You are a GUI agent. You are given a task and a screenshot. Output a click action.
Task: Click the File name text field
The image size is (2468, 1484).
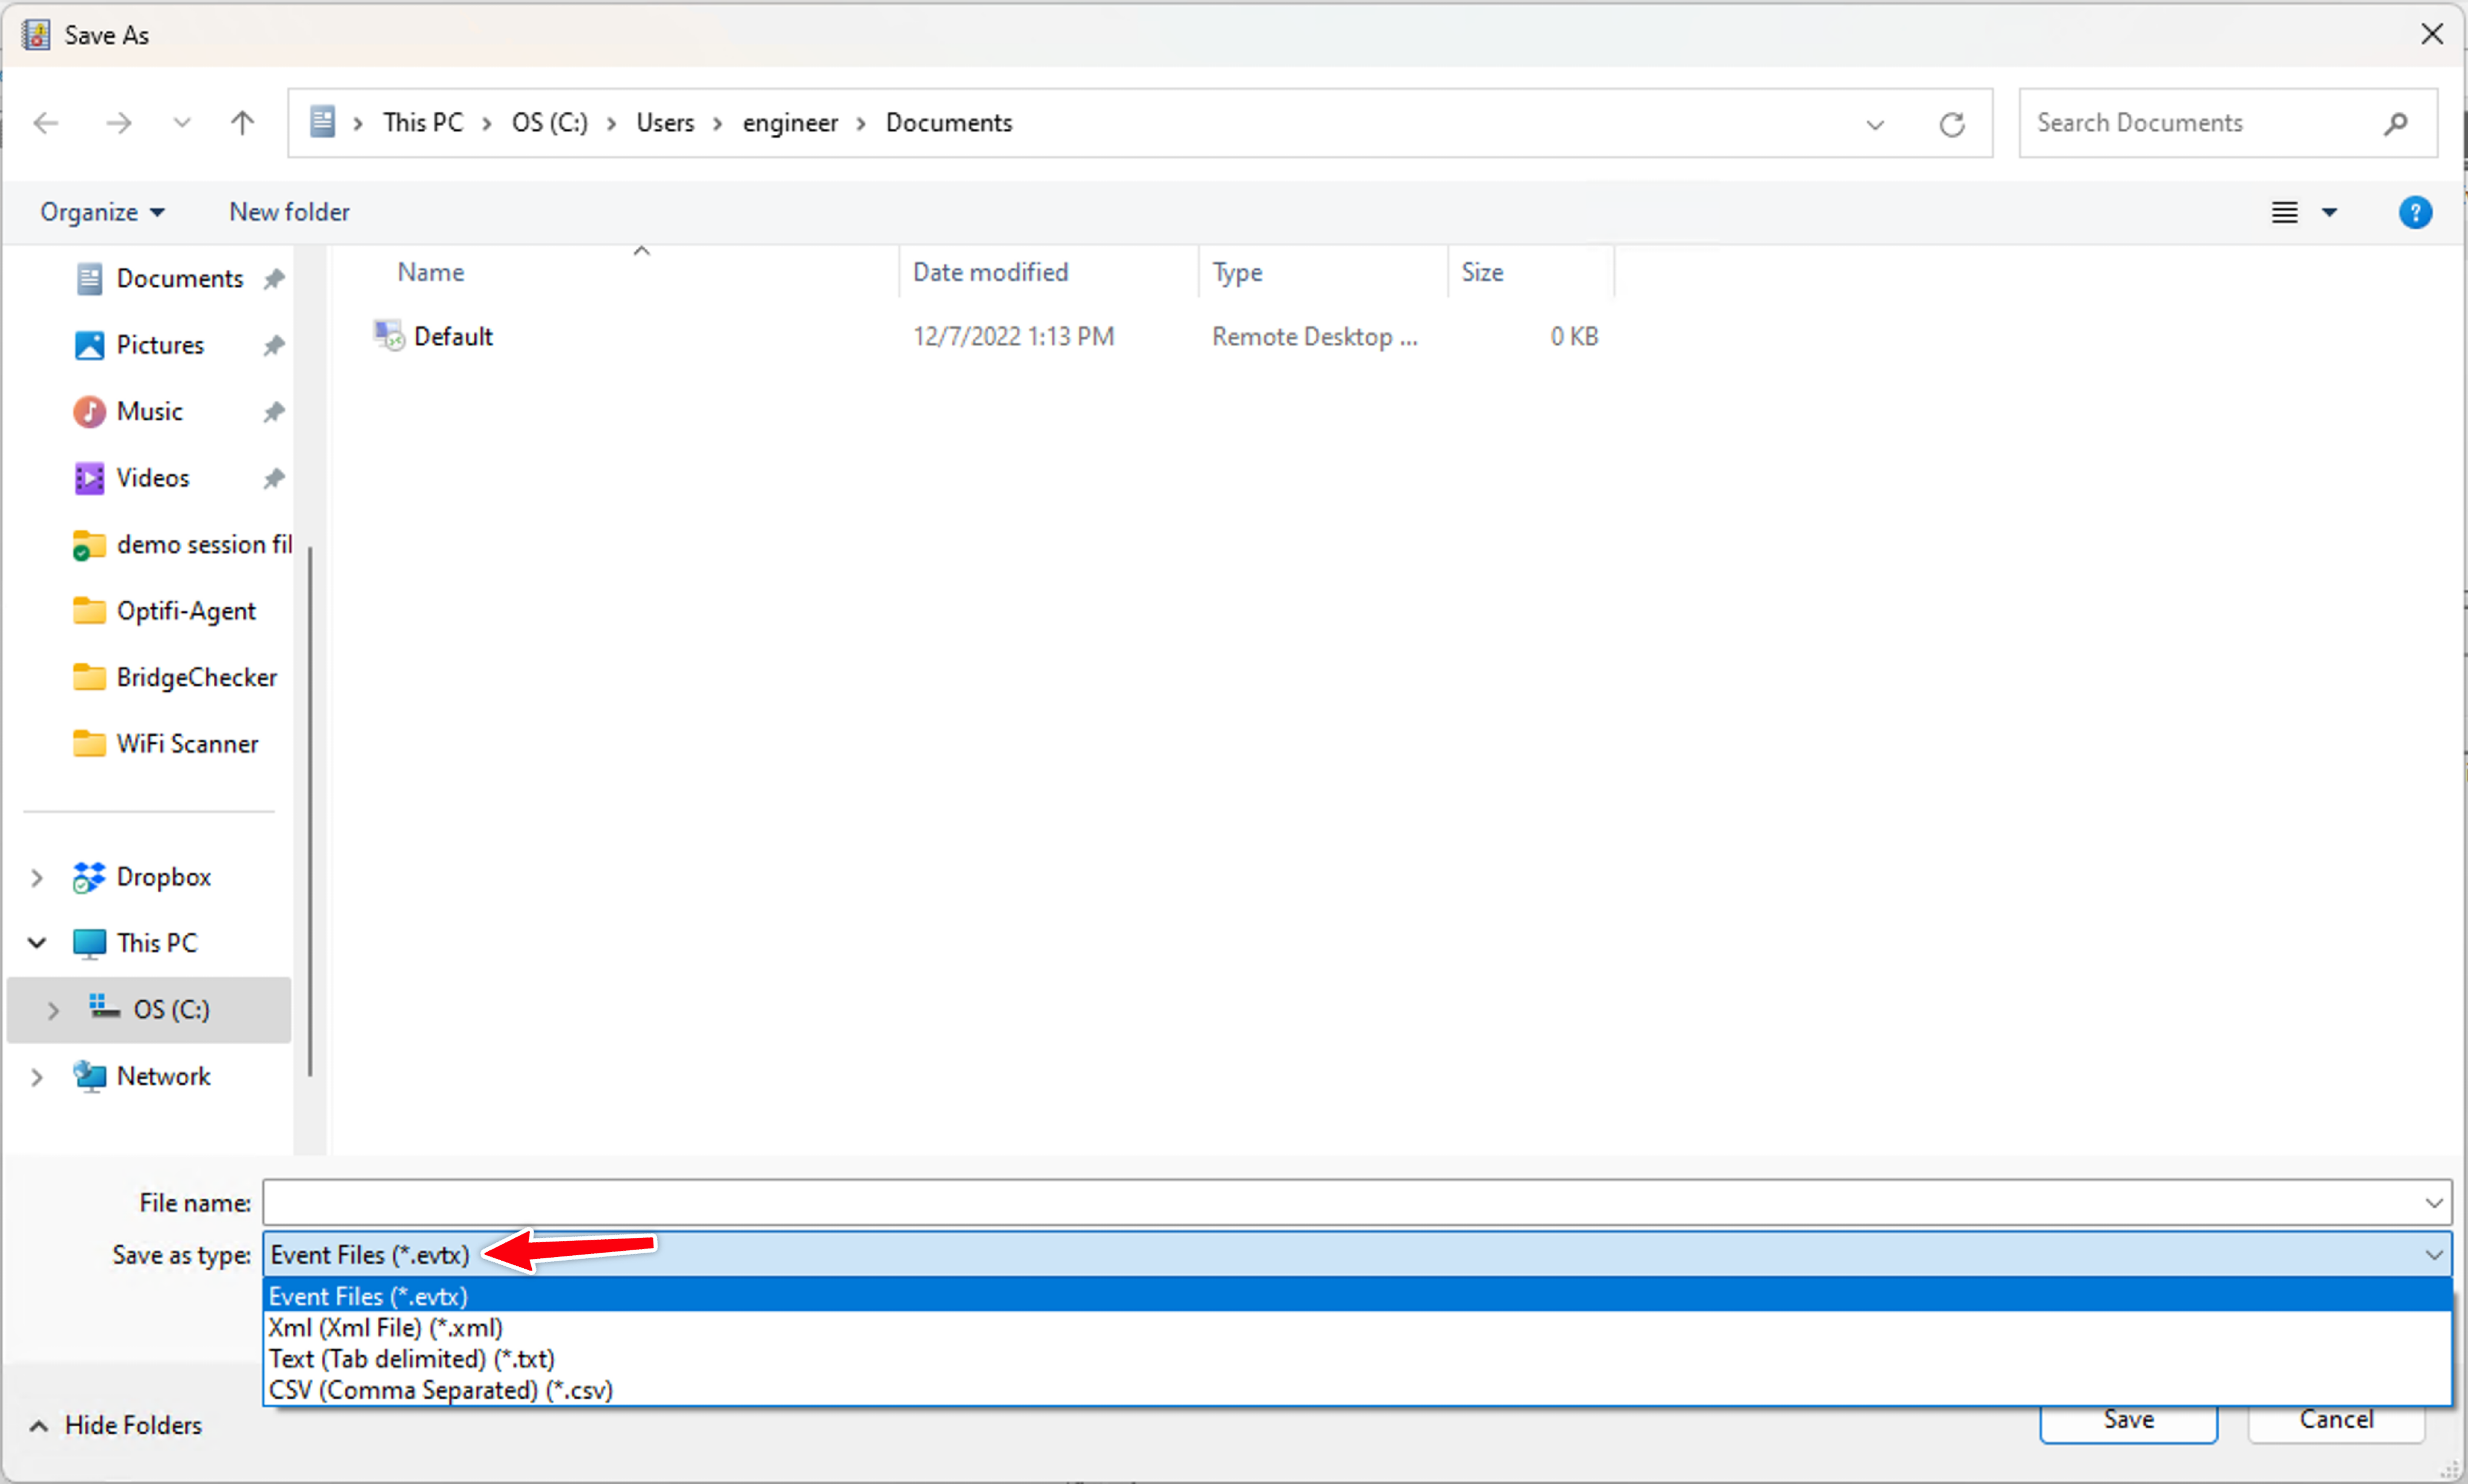1341,1202
